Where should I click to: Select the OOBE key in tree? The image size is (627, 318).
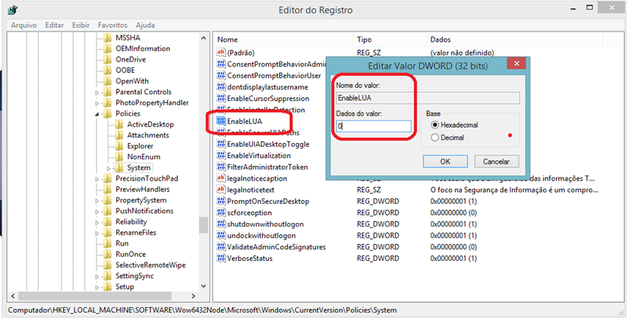point(125,70)
